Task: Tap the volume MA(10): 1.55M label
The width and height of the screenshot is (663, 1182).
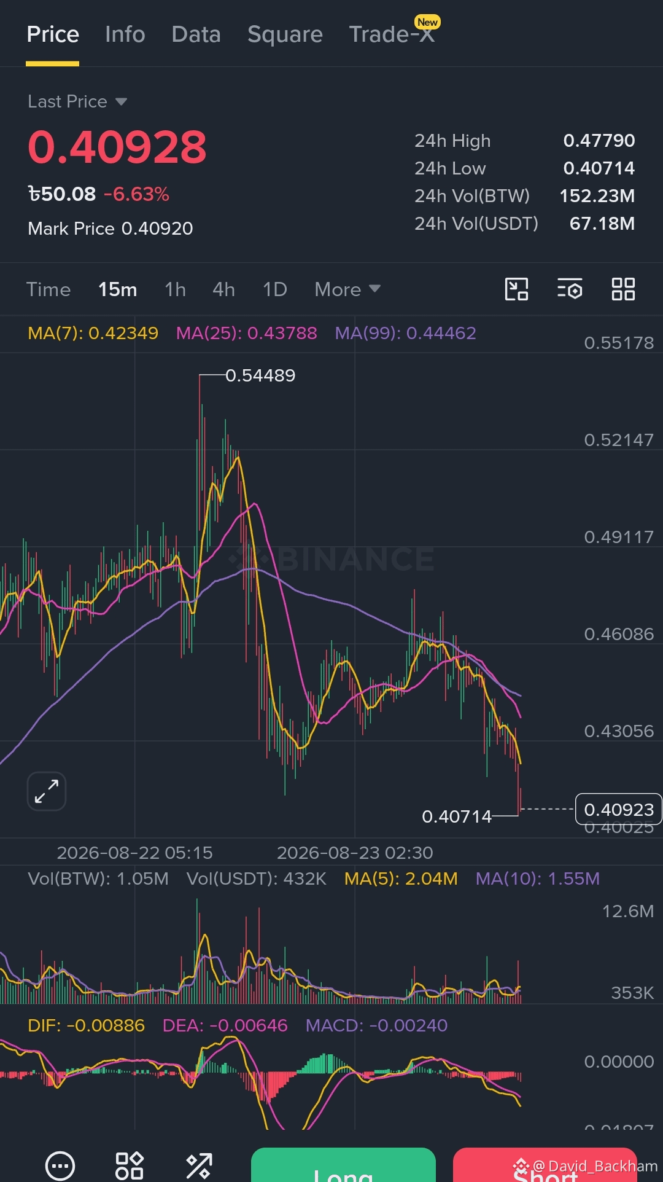Action: point(538,879)
